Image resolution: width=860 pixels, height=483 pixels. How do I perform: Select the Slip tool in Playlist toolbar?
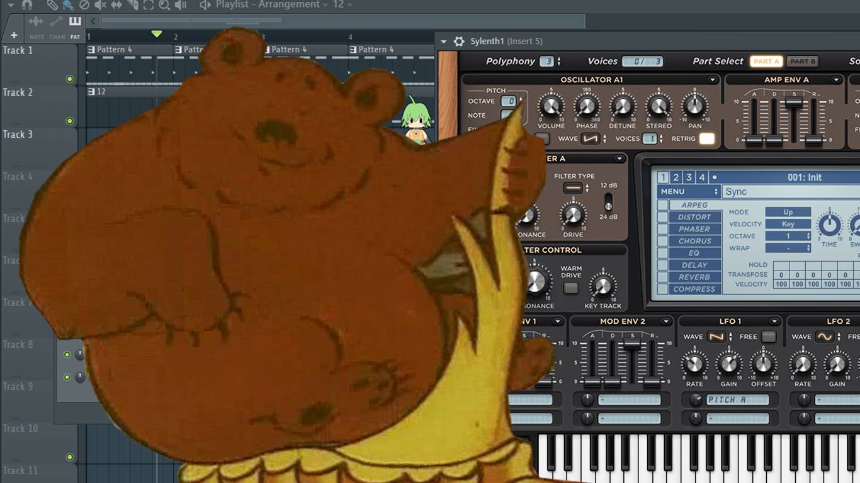[116, 4]
